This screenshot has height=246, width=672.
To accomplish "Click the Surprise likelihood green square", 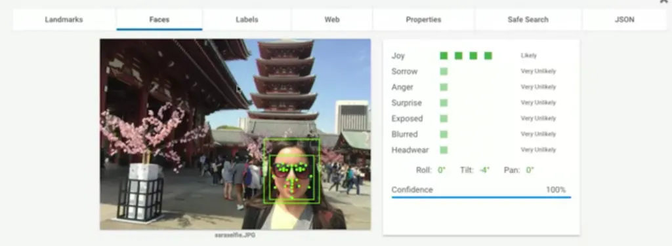I will click(x=444, y=103).
